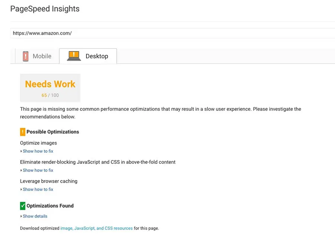Expand the triangle under Eliminate render-blocking JavaScript
Viewport: 335px width, 234px height.
[21, 170]
